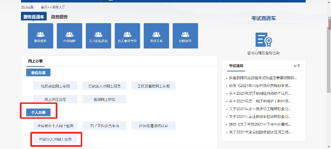Open 医保网上申报 service
This screenshot has height=149, width=331.
[104, 99]
